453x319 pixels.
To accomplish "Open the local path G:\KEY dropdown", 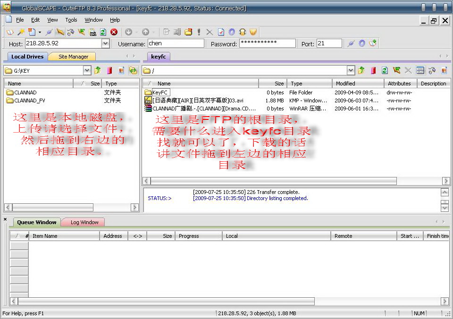I will tap(87, 70).
